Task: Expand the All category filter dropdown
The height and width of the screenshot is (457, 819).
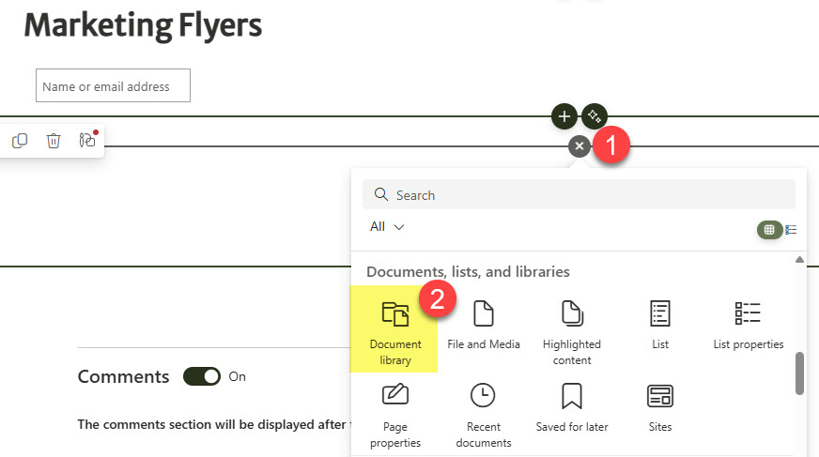Action: [387, 227]
